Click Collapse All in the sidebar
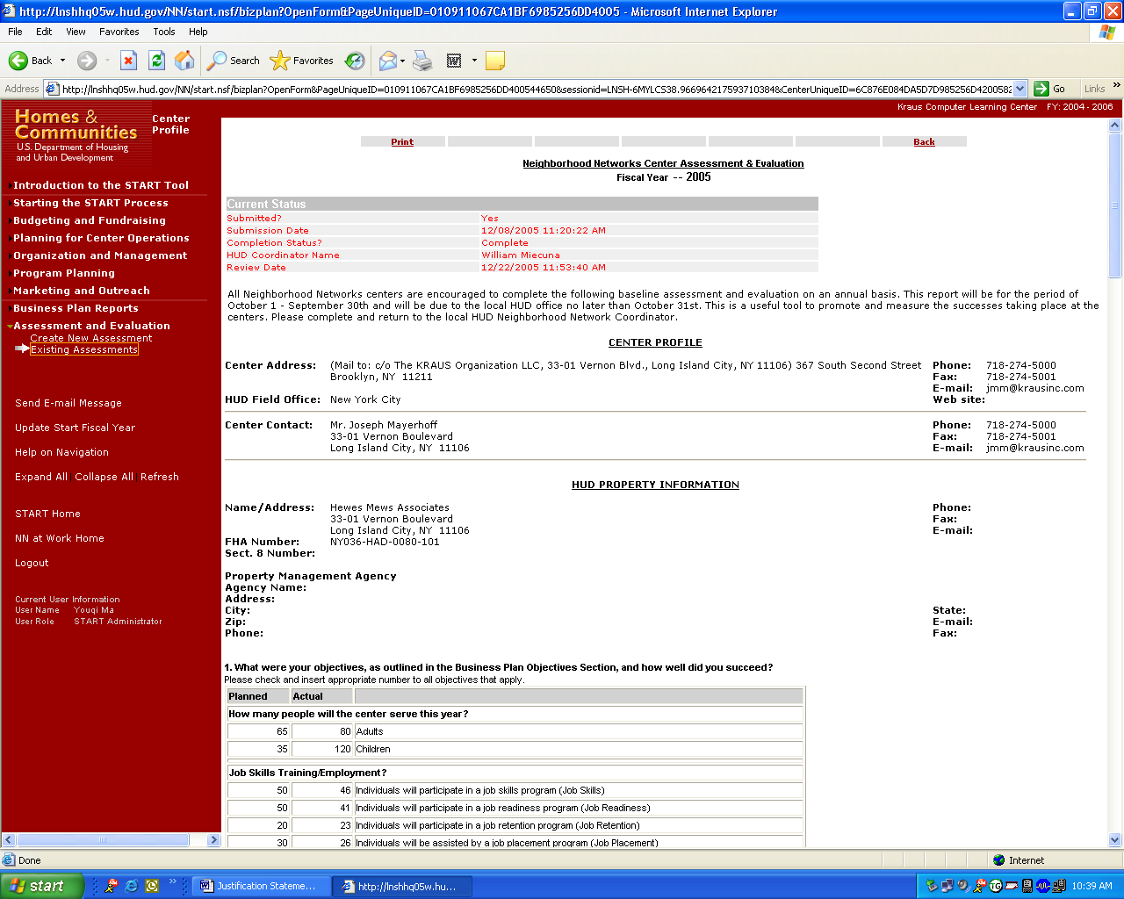 point(104,477)
